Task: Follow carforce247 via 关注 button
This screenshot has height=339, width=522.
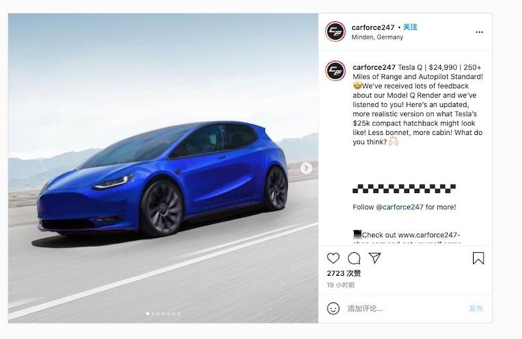Action: click(x=410, y=27)
